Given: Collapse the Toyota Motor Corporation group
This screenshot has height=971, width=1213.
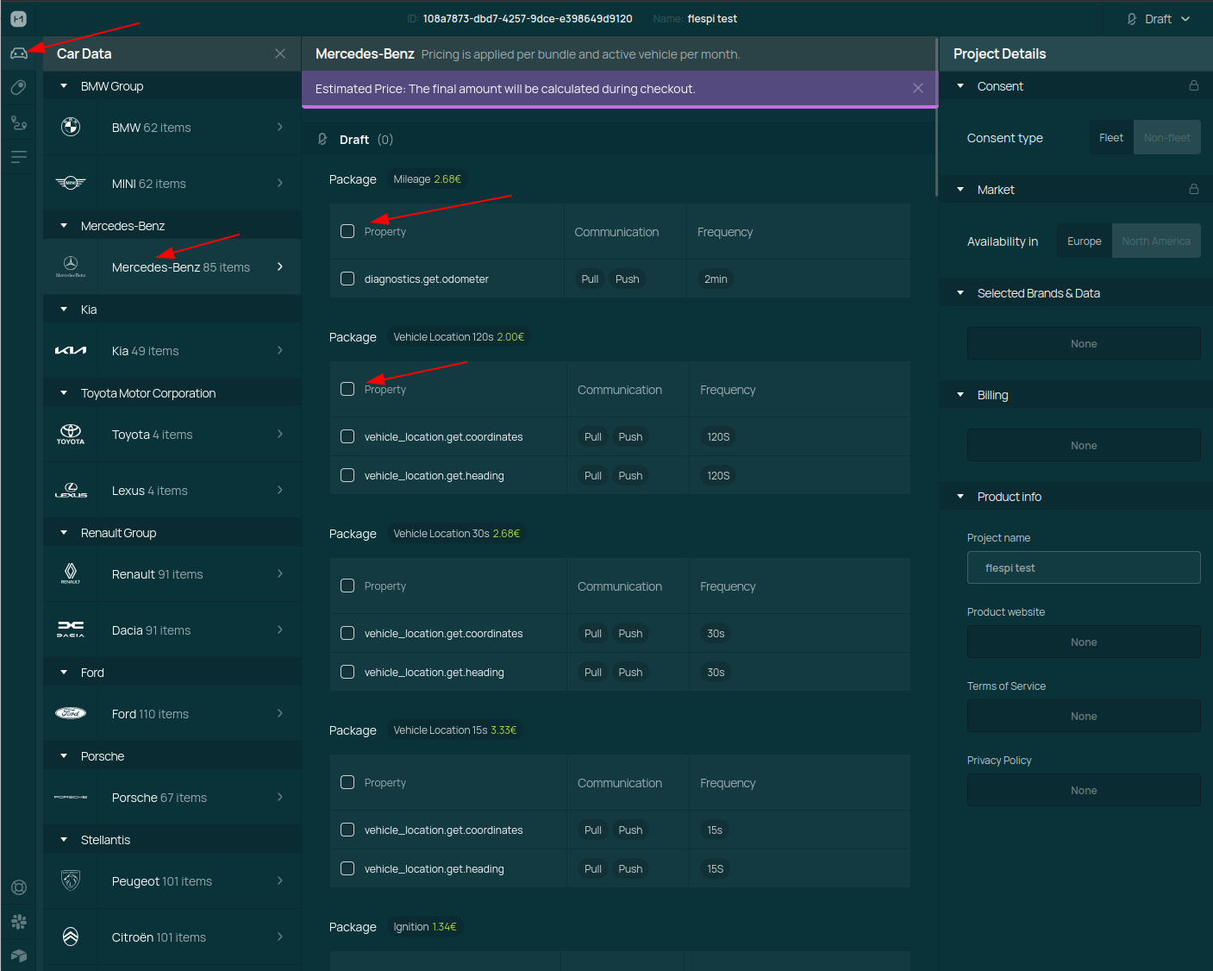Looking at the screenshot, I should 64,393.
